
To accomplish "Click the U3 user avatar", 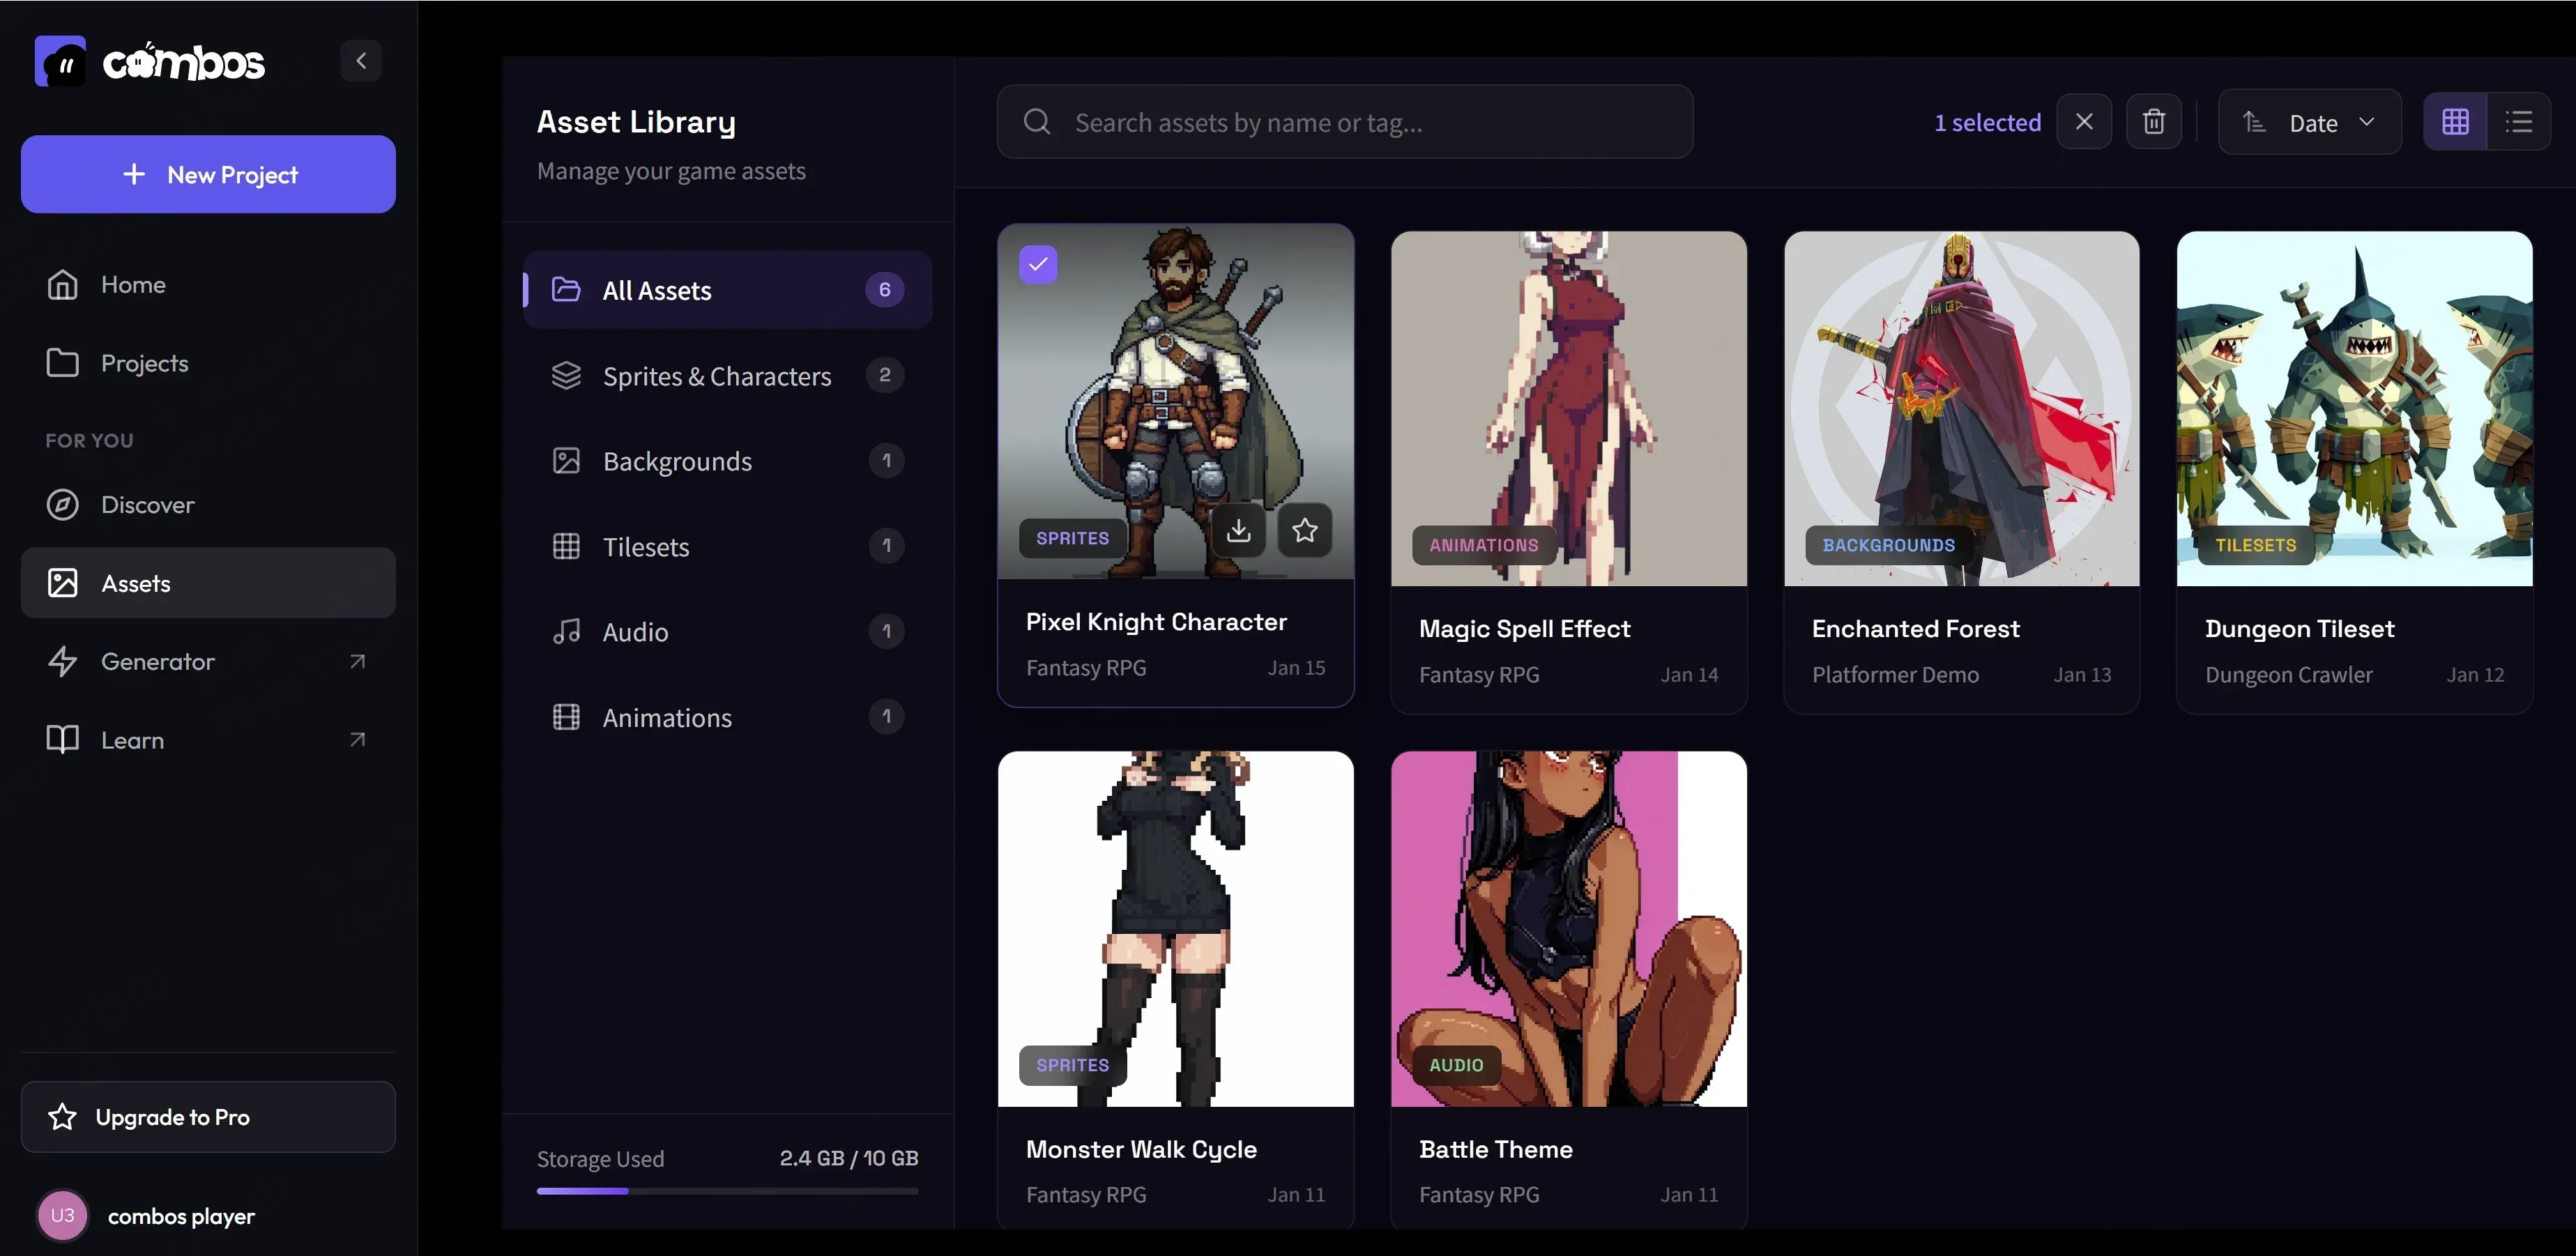I will (x=63, y=1215).
